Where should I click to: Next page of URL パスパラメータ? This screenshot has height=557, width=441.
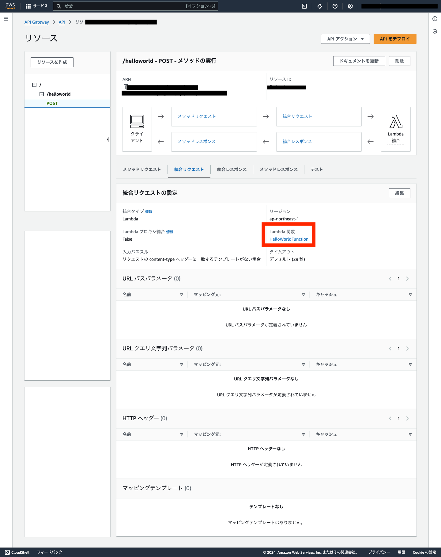click(407, 279)
